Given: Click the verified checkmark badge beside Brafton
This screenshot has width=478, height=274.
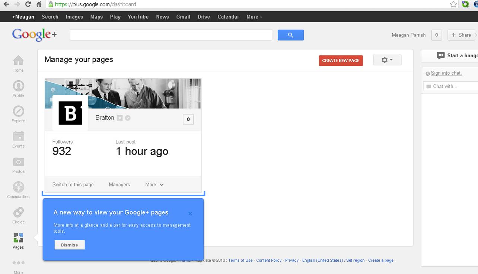Looking at the screenshot, I should coord(128,118).
